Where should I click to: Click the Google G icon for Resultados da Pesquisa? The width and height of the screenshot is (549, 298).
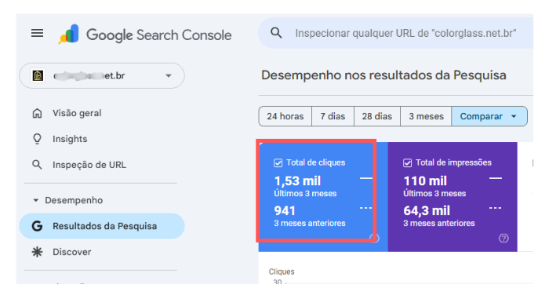(x=37, y=226)
